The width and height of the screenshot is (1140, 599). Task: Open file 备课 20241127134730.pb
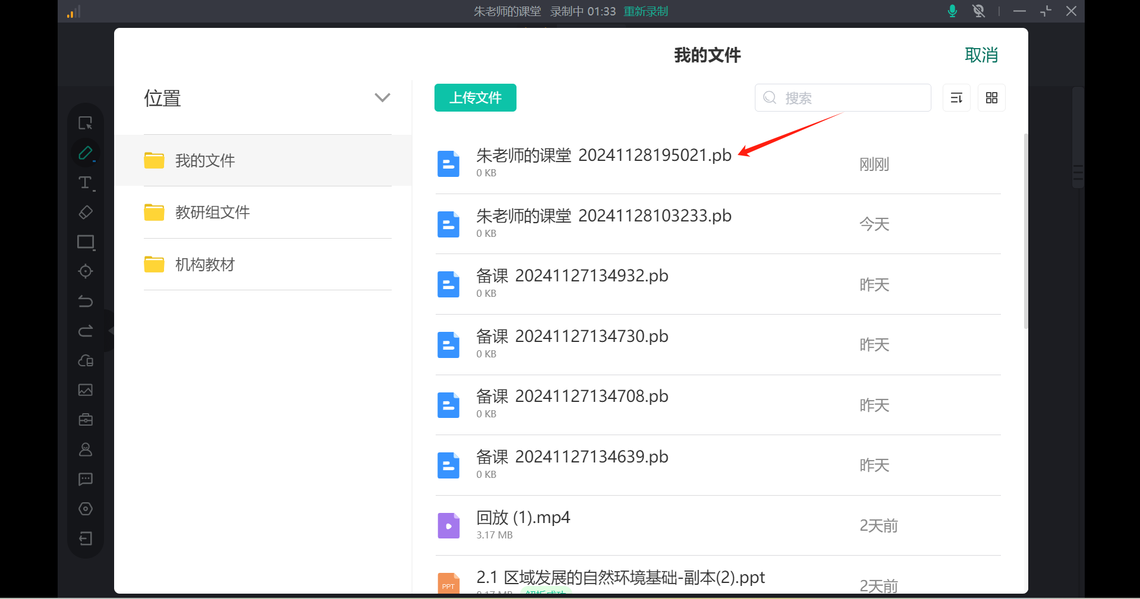click(718, 344)
